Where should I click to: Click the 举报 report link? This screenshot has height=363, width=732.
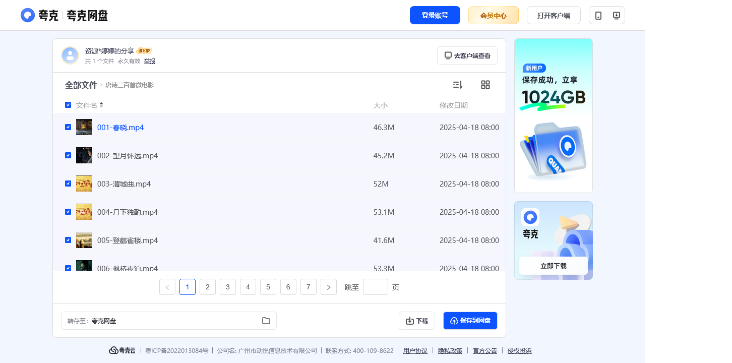click(150, 61)
